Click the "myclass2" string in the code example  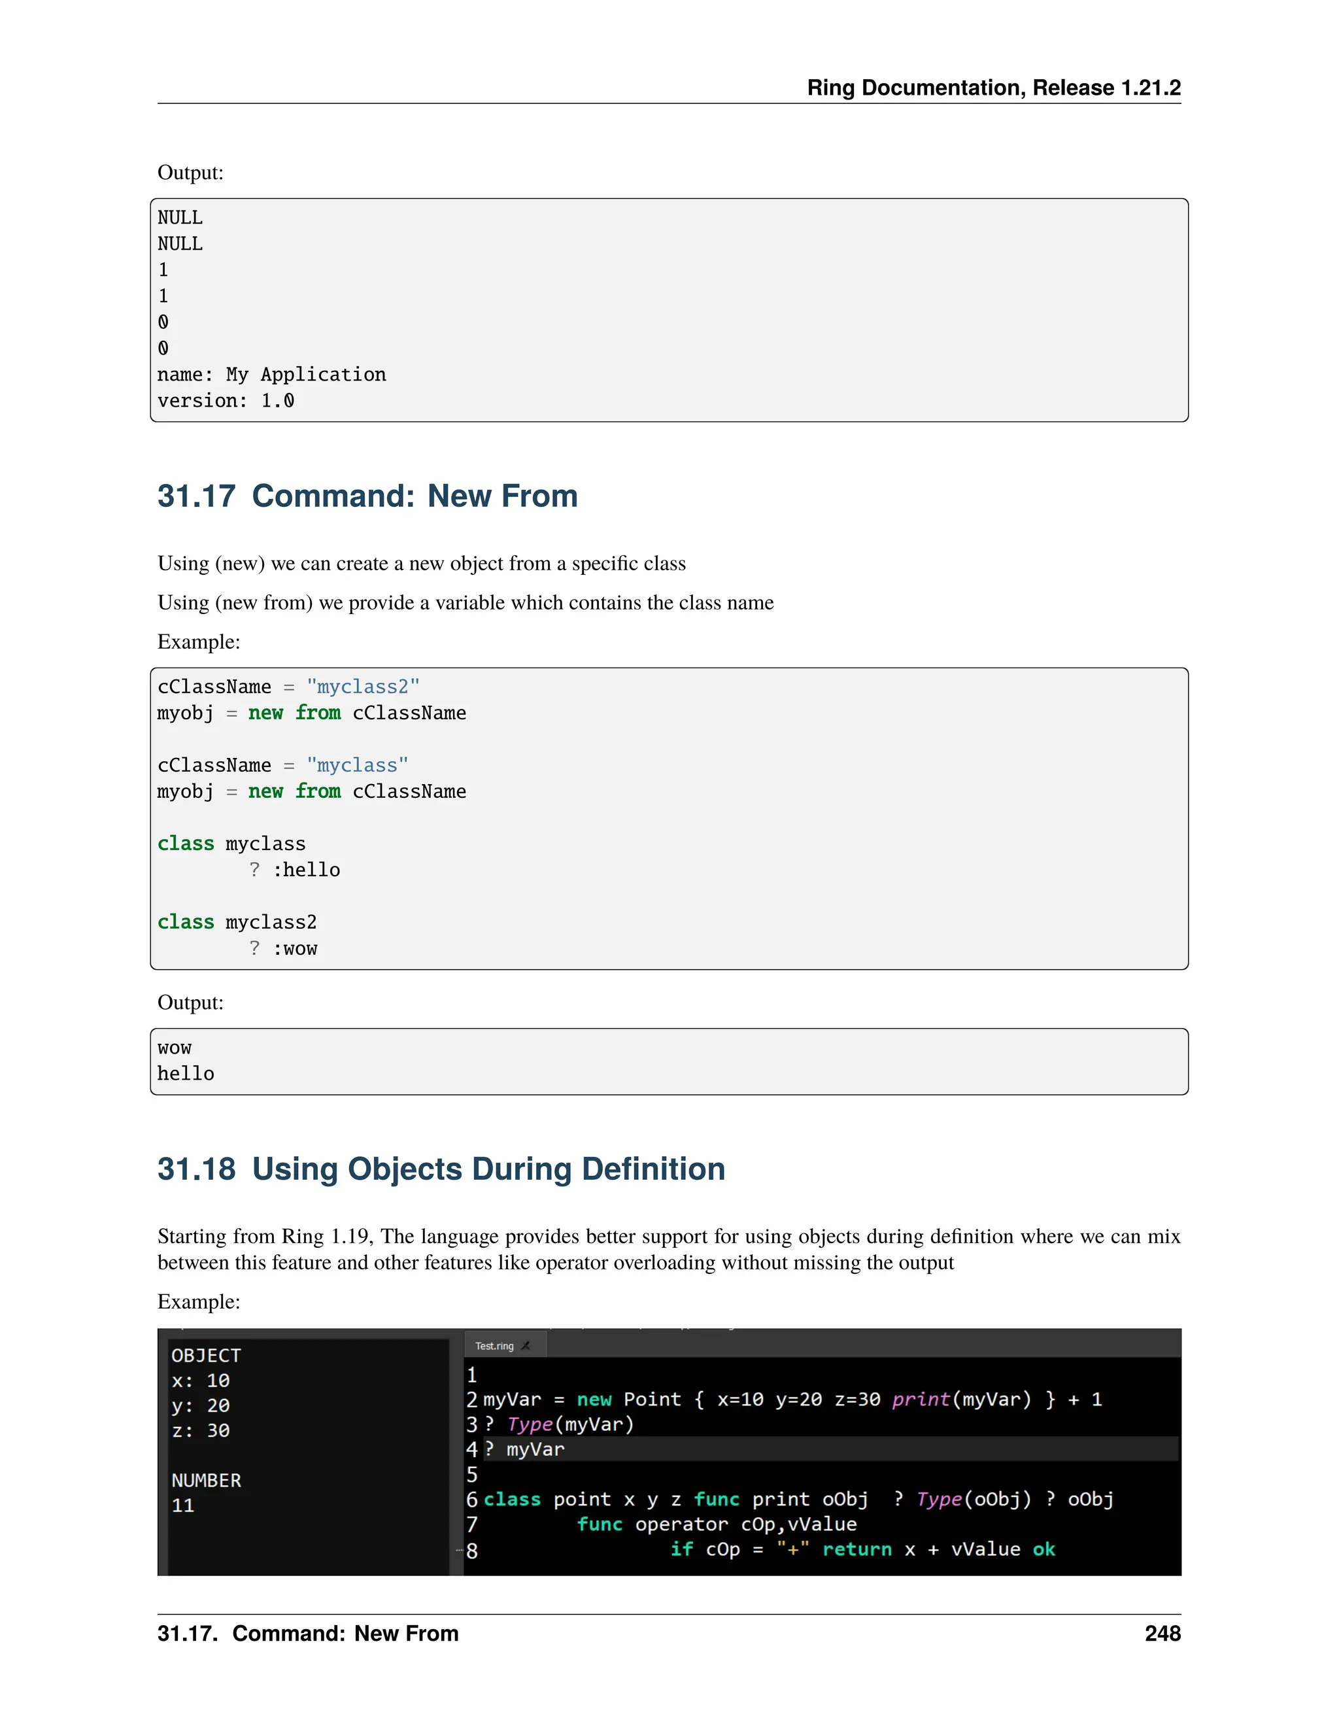point(362,687)
